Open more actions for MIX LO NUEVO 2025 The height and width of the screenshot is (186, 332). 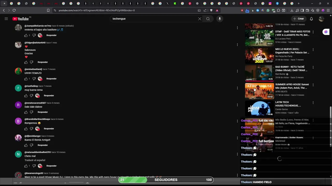pos(313,50)
